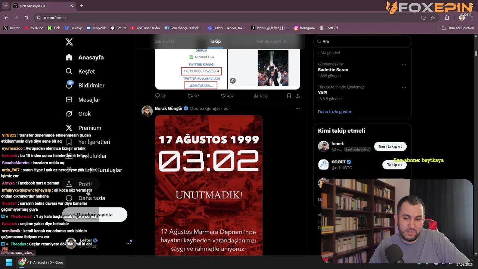Viewport: 478px width, 269px height.
Task: Open the YouTube bookmark
Action: (34, 28)
